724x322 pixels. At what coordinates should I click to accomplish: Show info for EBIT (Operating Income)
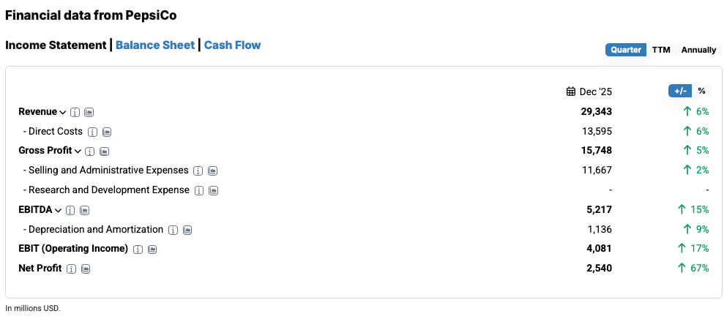pos(138,249)
